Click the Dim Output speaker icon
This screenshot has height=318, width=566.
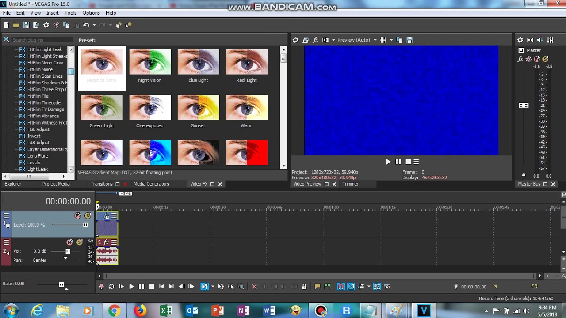(x=540, y=40)
